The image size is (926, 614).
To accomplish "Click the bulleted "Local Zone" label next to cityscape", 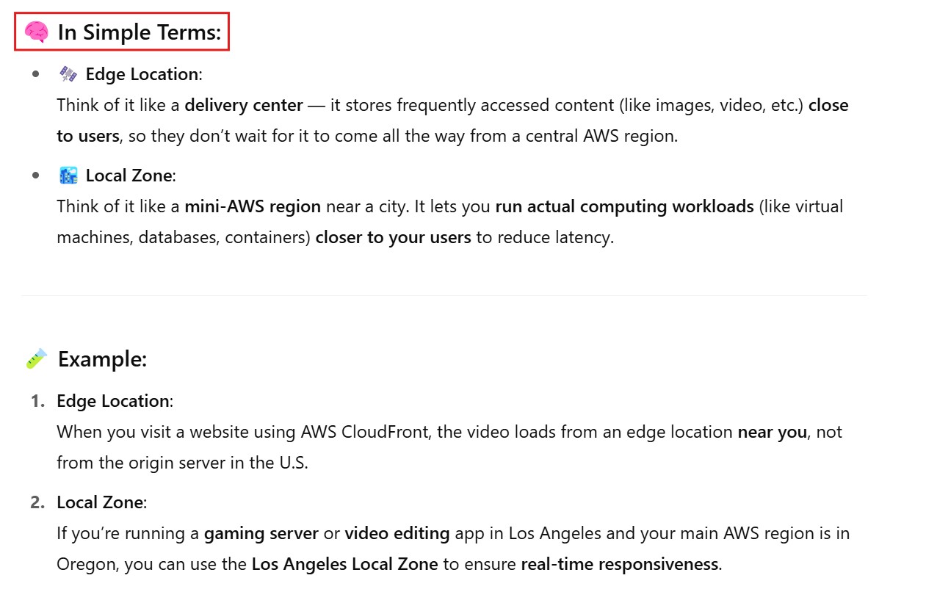I will coord(129,176).
